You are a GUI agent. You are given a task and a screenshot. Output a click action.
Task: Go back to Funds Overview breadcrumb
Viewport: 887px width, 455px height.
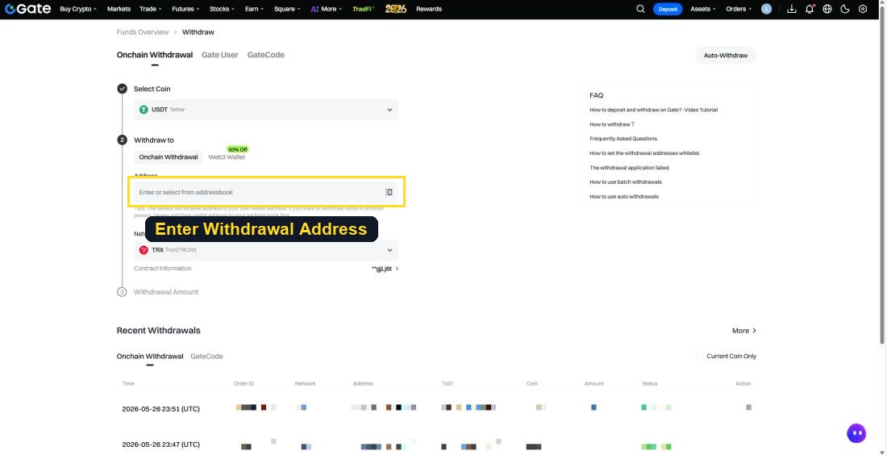point(143,32)
